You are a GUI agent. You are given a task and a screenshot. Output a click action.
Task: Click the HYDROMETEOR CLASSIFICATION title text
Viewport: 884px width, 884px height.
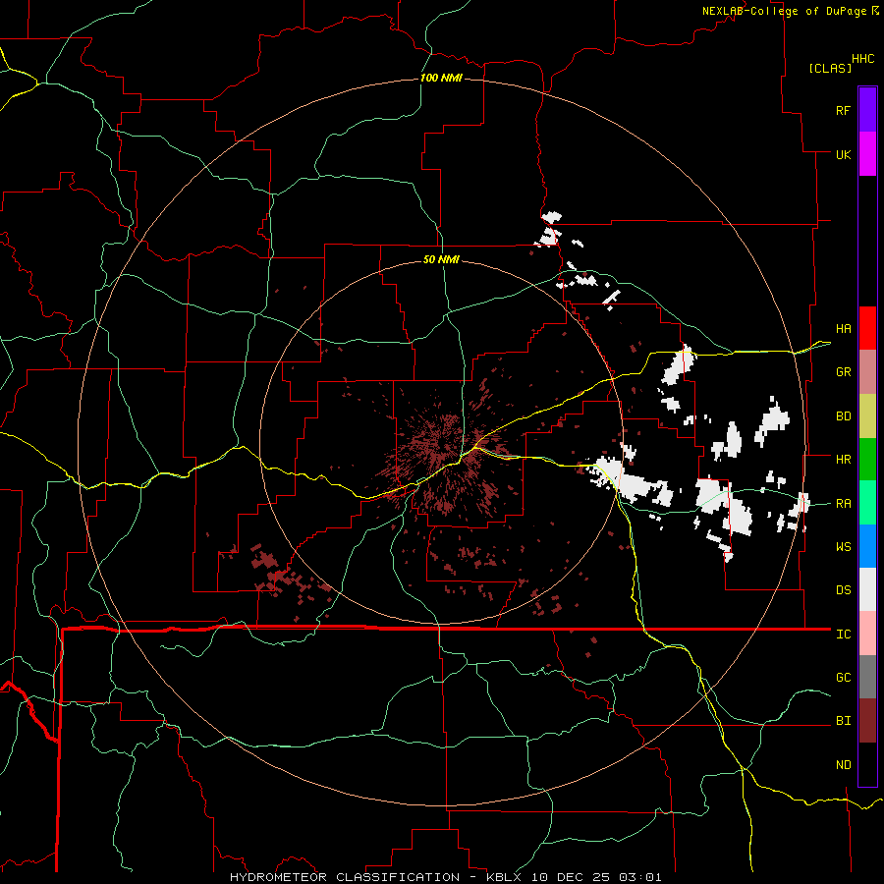click(x=345, y=877)
